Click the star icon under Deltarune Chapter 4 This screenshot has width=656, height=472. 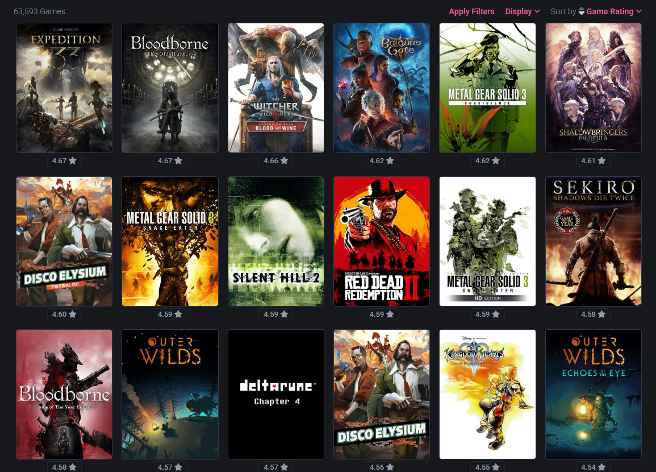point(285,467)
